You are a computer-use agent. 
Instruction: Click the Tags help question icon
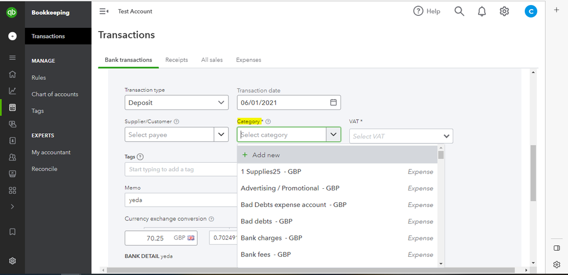tap(140, 157)
